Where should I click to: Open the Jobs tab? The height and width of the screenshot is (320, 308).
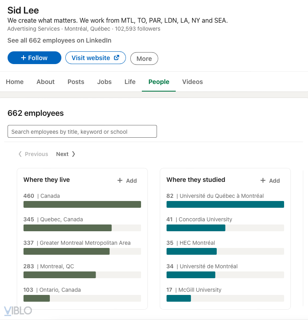[x=104, y=82]
